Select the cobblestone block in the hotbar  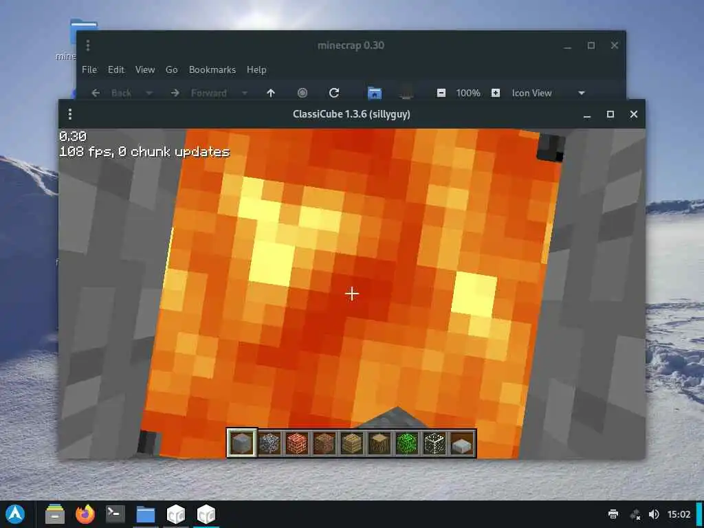coord(269,443)
